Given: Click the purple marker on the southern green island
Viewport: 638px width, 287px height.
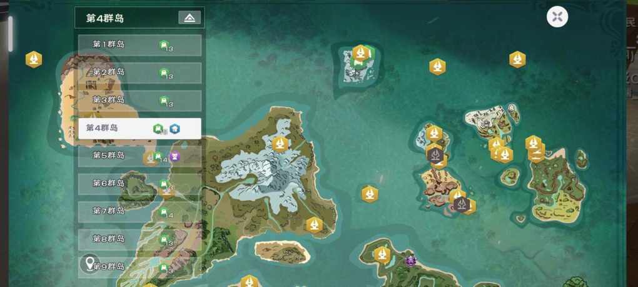Looking at the screenshot, I should pyautogui.click(x=410, y=260).
